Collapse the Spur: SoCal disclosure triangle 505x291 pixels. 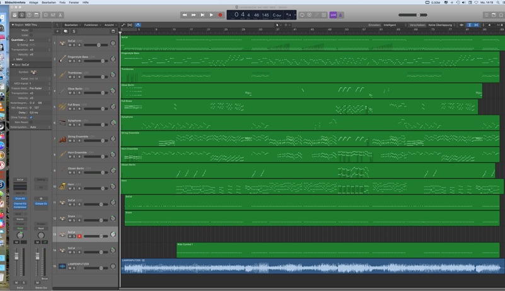[13, 65]
